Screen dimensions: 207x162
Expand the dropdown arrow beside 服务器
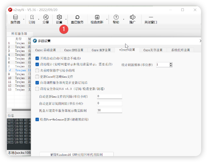24,19
